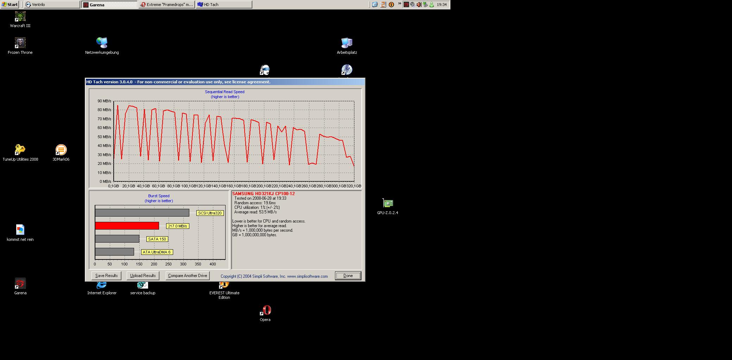Viewport: 732px width, 360px height.
Task: Click the 'SCSI Ultra320' bar label
Action: click(x=210, y=213)
